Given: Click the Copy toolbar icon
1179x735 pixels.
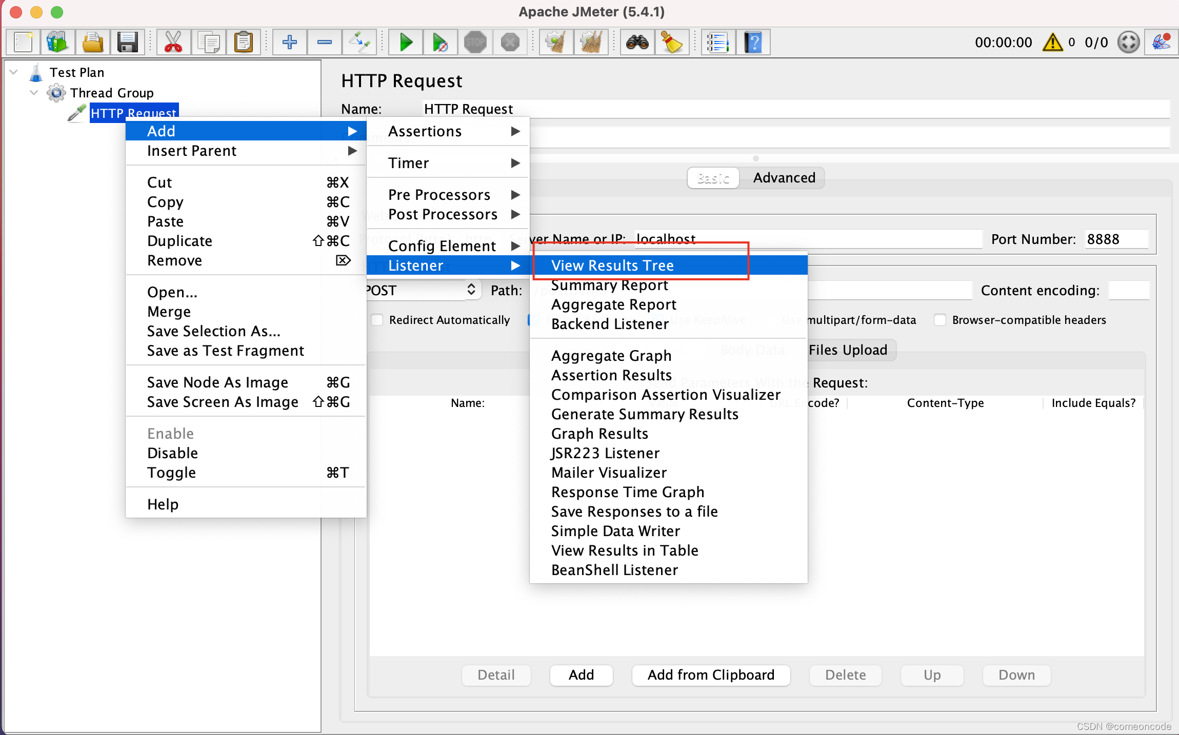Looking at the screenshot, I should click(x=208, y=42).
